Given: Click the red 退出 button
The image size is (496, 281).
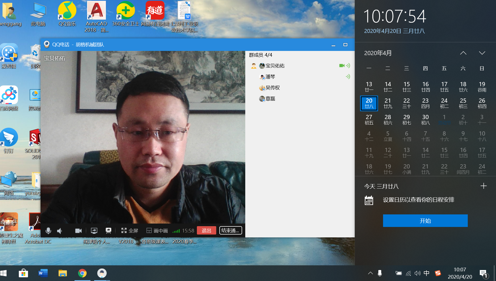Looking at the screenshot, I should tap(206, 231).
